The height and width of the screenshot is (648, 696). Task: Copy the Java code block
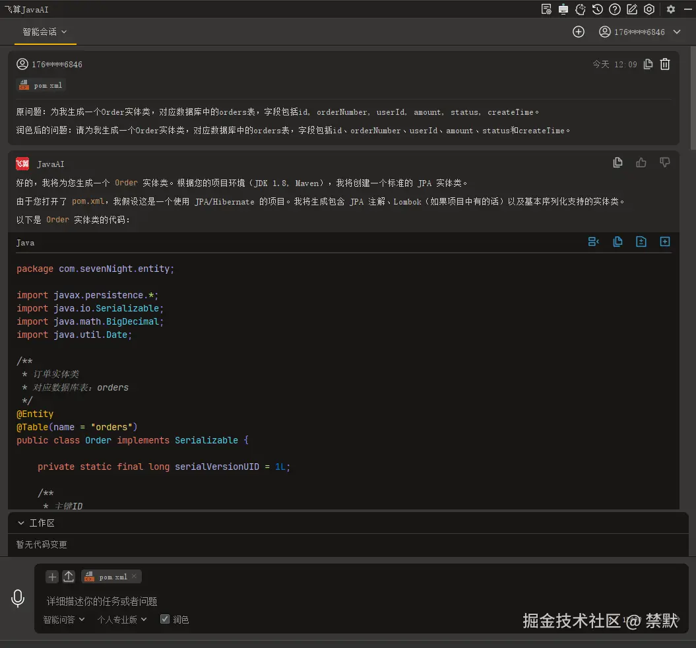(617, 242)
